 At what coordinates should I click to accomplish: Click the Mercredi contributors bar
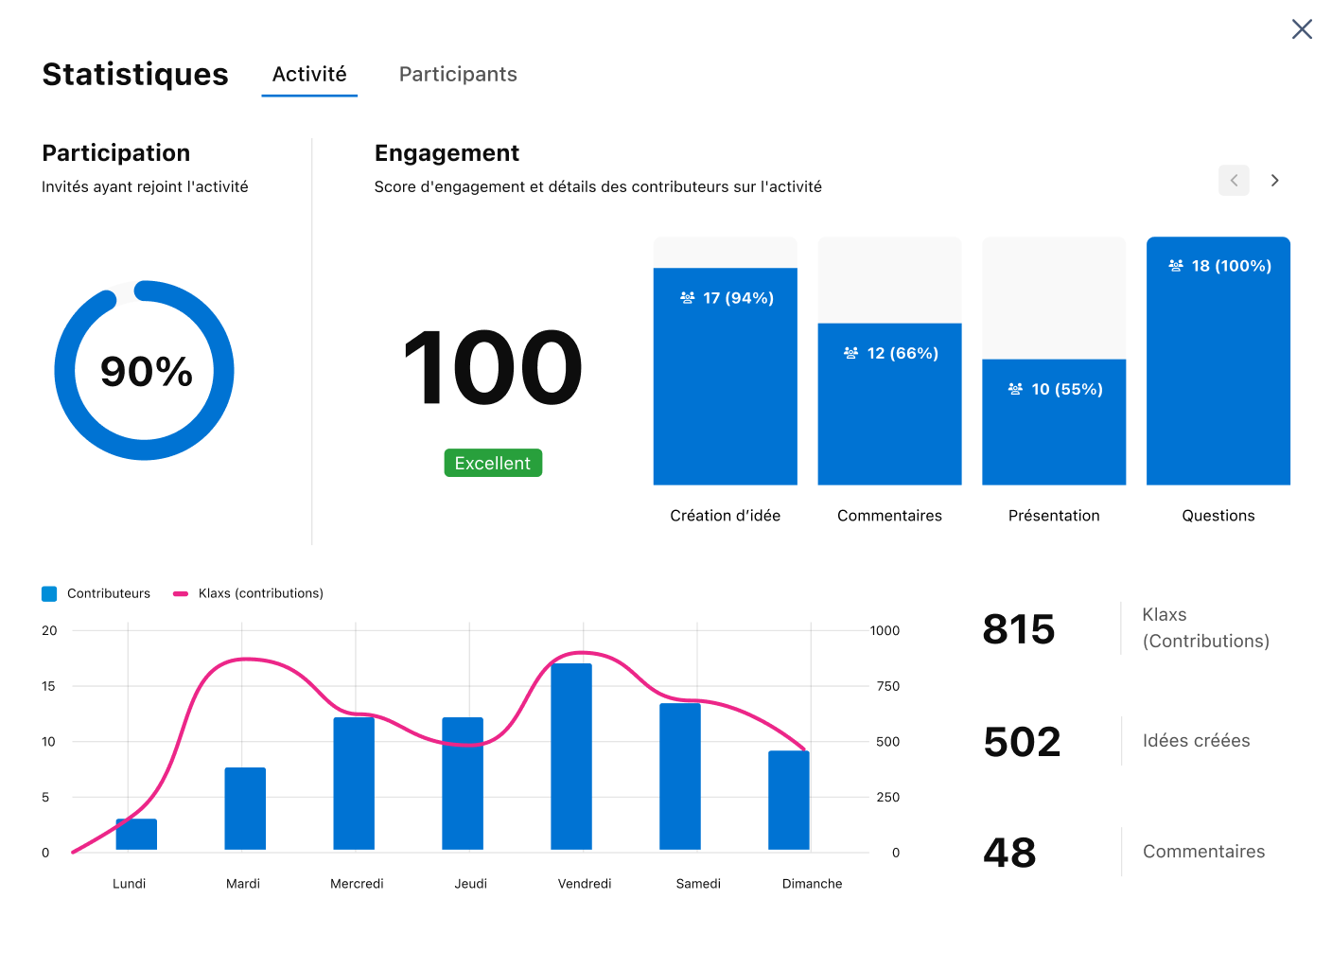[354, 784]
